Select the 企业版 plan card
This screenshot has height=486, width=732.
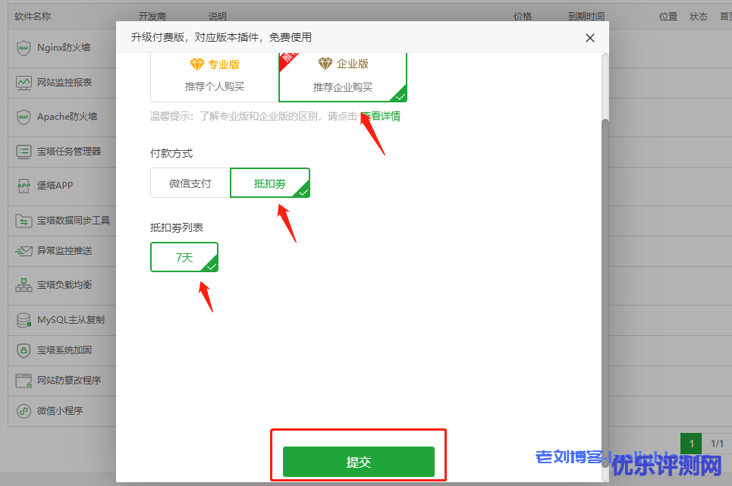click(343, 77)
